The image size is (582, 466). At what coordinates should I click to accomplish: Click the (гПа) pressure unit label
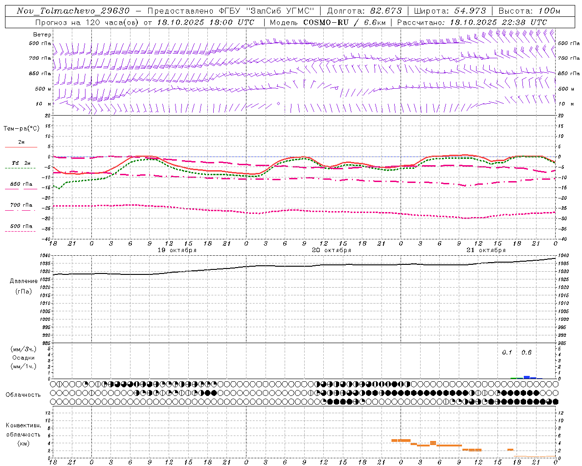click(x=23, y=291)
